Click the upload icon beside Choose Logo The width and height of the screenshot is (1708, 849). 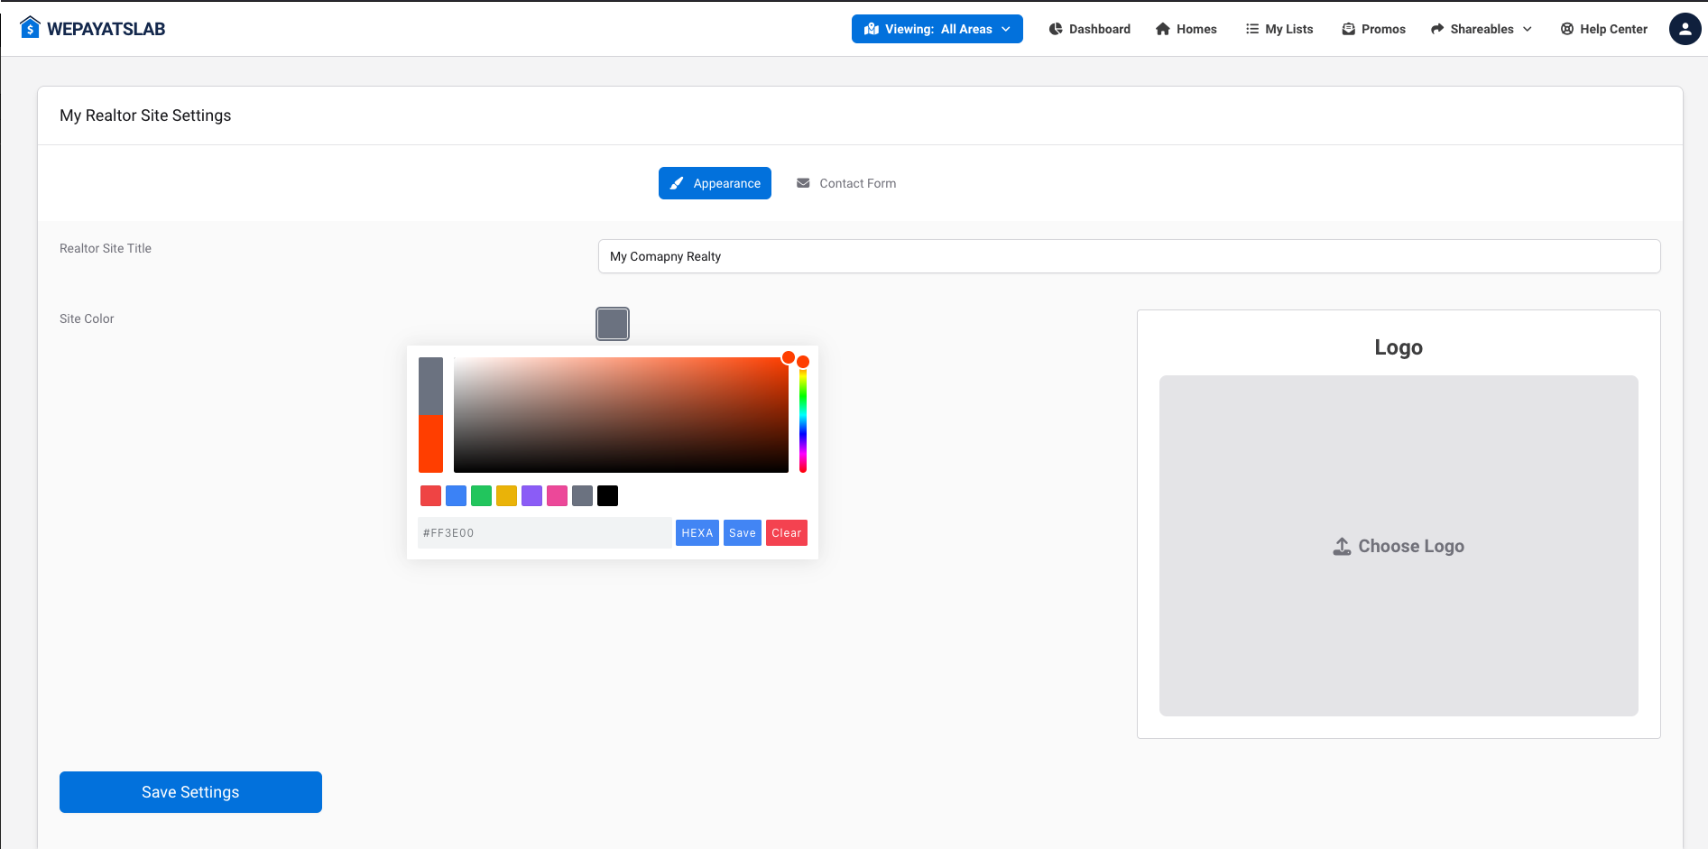[x=1343, y=546]
